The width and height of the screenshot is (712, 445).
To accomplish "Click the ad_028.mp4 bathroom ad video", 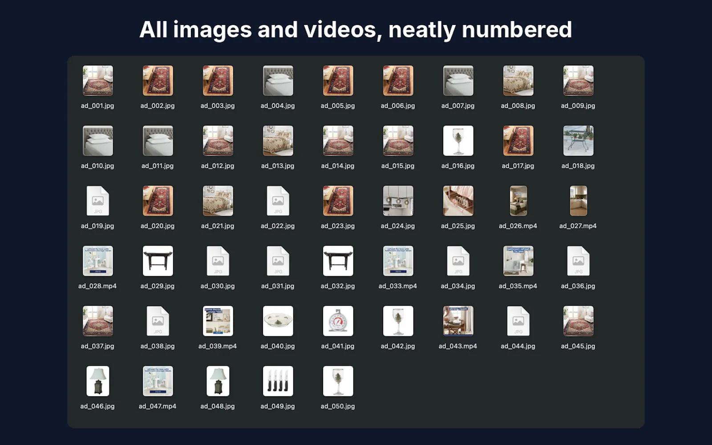I will [x=97, y=261].
